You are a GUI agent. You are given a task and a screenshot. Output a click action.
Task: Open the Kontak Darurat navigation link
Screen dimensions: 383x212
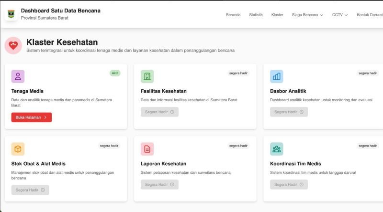[x=369, y=15]
